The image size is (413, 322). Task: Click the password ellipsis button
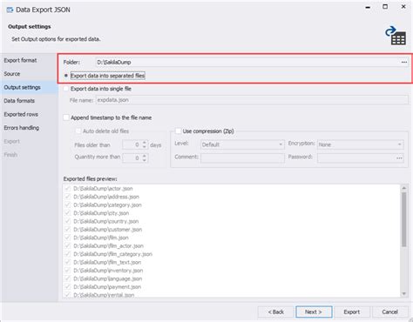pyautogui.click(x=399, y=158)
